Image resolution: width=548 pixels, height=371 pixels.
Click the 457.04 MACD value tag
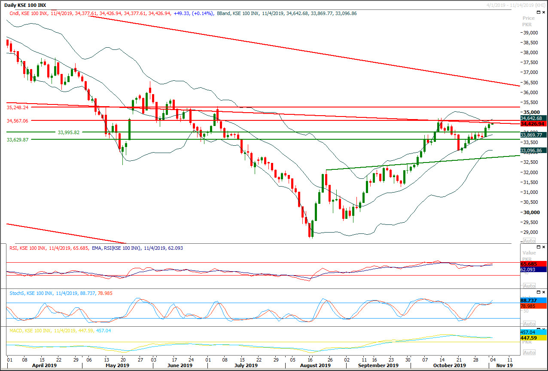pyautogui.click(x=533, y=332)
